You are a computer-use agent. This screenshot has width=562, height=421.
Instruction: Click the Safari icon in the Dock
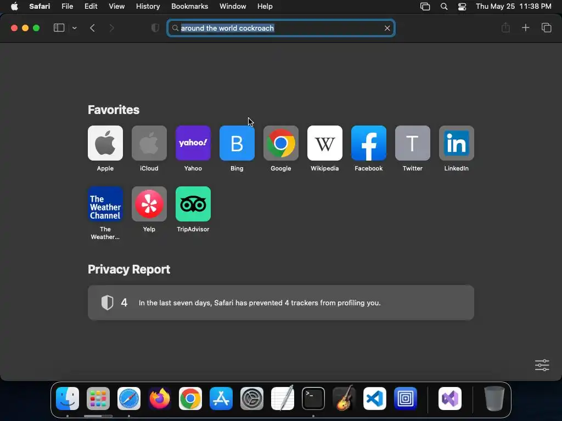[128, 399]
